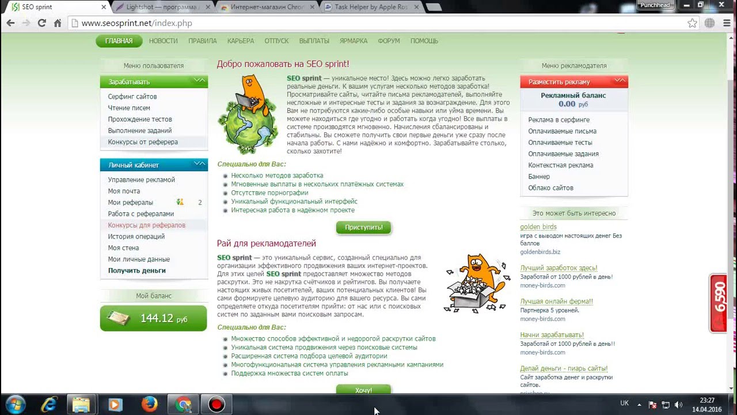The height and width of the screenshot is (415, 737).
Task: Launch Internet Explorer from taskbar
Action: click(49, 405)
